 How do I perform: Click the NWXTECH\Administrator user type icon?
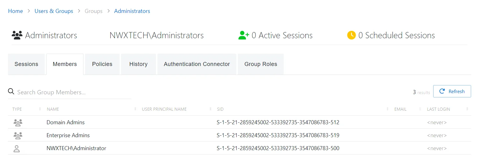[17, 149]
